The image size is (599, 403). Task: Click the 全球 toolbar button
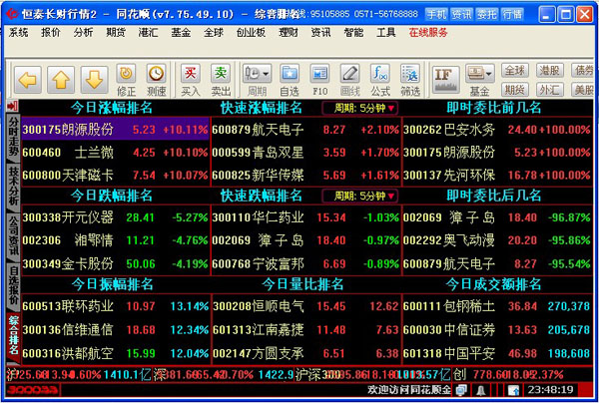click(x=514, y=70)
